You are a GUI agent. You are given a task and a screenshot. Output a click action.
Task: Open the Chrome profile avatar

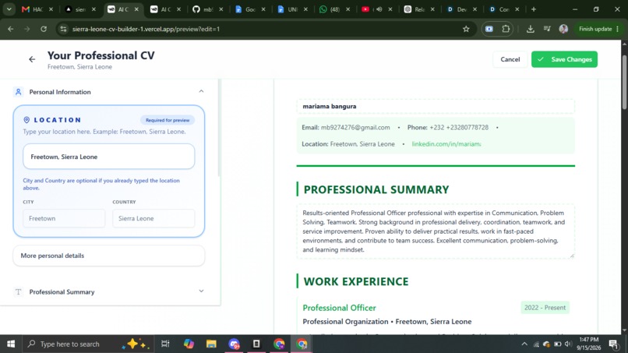563,29
